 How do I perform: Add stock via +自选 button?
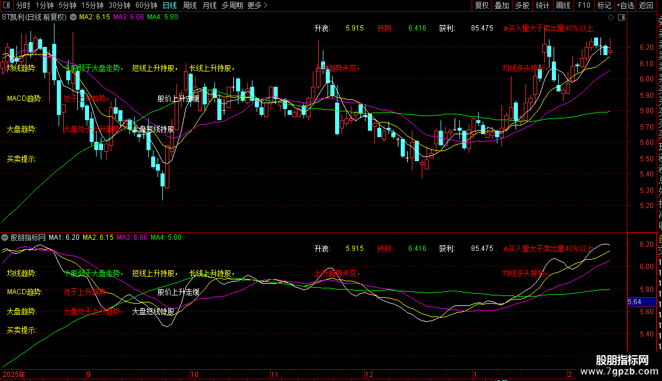pos(626,5)
